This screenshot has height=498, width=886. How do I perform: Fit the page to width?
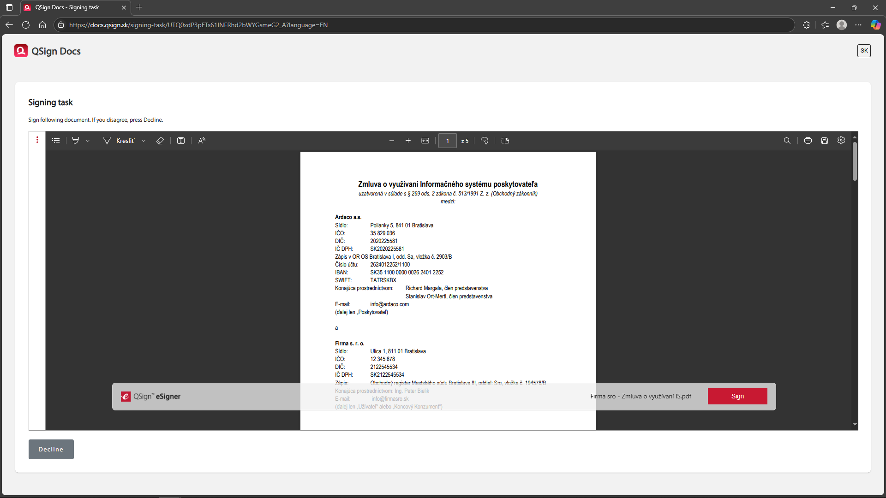(425, 141)
